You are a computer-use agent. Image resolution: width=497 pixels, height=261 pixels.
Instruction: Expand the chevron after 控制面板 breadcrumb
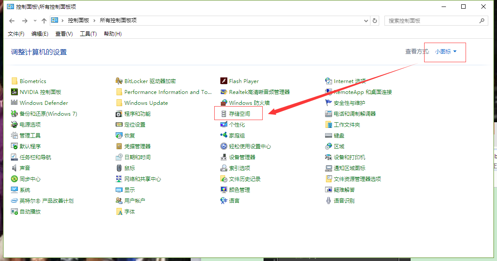click(x=94, y=20)
